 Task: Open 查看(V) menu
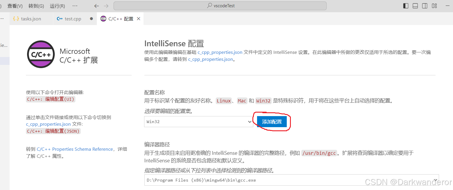15,6
